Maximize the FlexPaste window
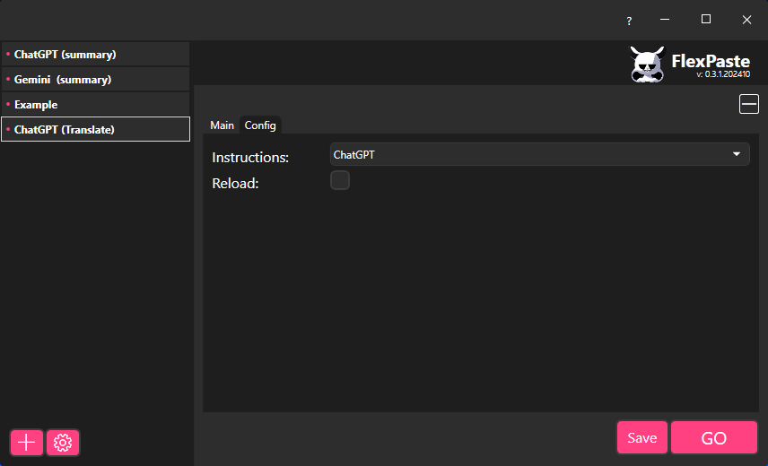768x466 pixels. tap(706, 20)
